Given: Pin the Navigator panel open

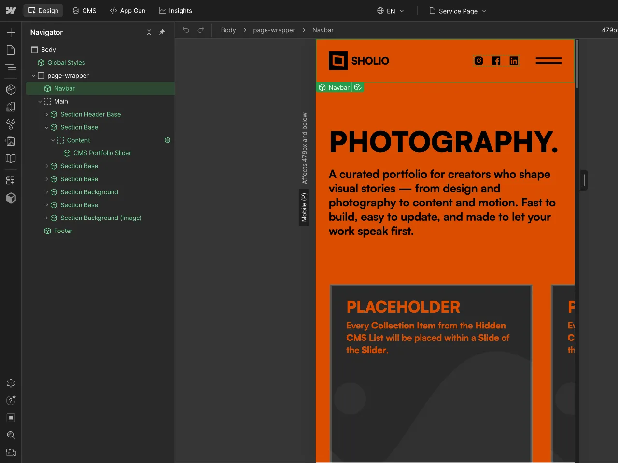Looking at the screenshot, I should coord(162,32).
